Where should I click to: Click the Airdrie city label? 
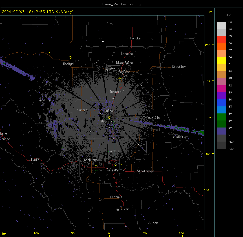[114, 151]
